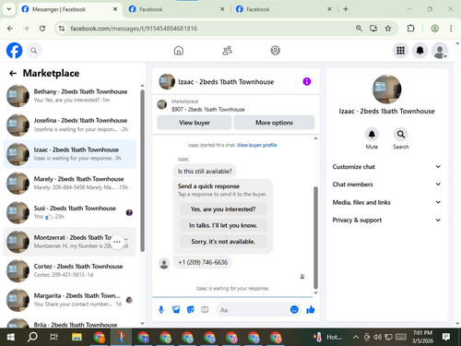461x346 pixels.
Task: Click the message thread vertical scrollbar
Action: [x=315, y=237]
